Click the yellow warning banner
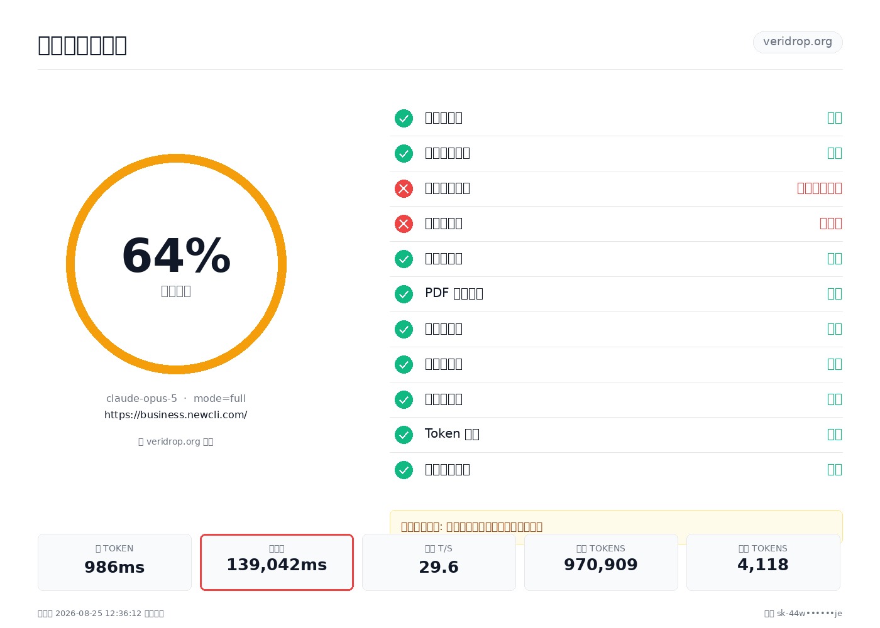This screenshot has height=628, width=880. (616, 526)
